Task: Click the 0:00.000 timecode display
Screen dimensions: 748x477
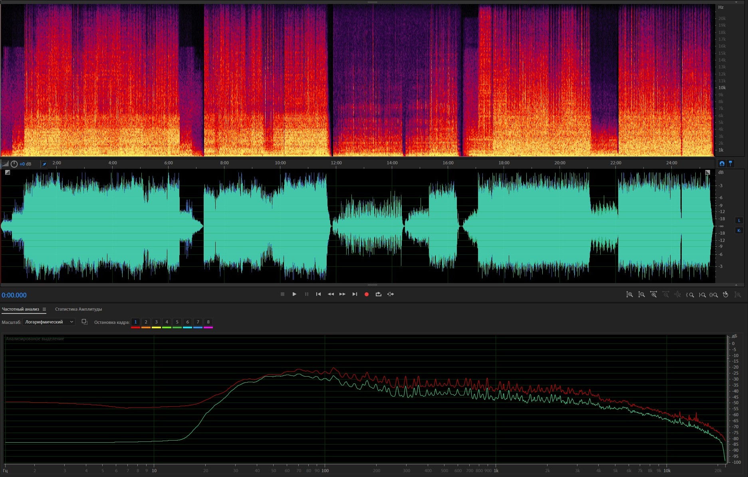Action: pos(14,295)
